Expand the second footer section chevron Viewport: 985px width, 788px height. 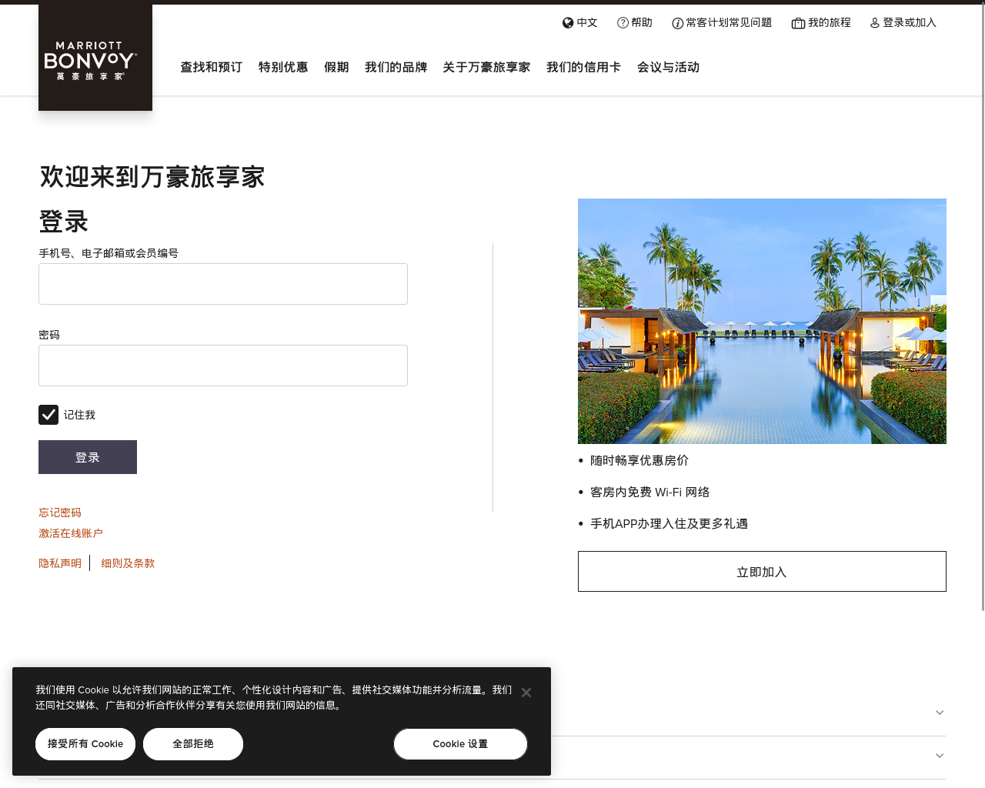tap(940, 756)
